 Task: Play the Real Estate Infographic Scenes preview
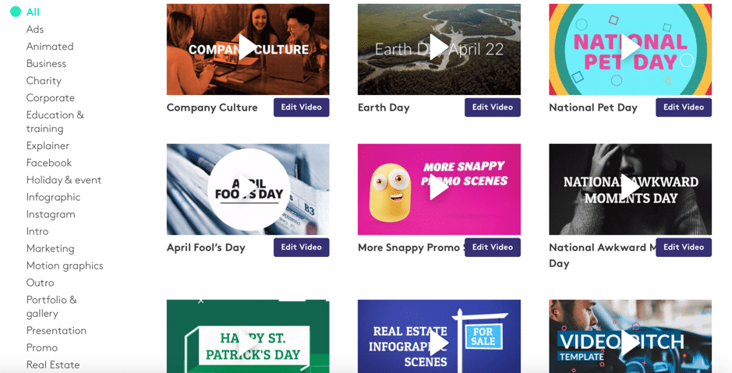439,344
